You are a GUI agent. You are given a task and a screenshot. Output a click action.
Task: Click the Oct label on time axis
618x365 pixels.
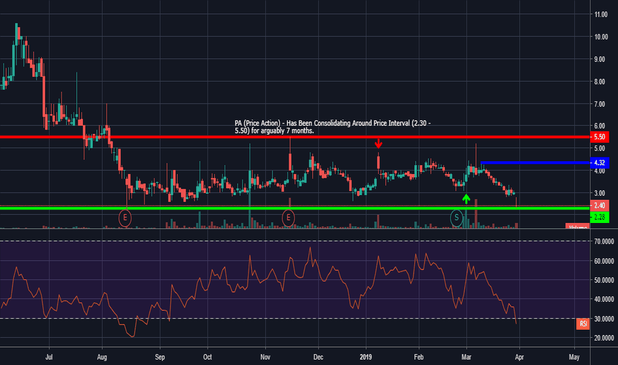click(x=208, y=357)
